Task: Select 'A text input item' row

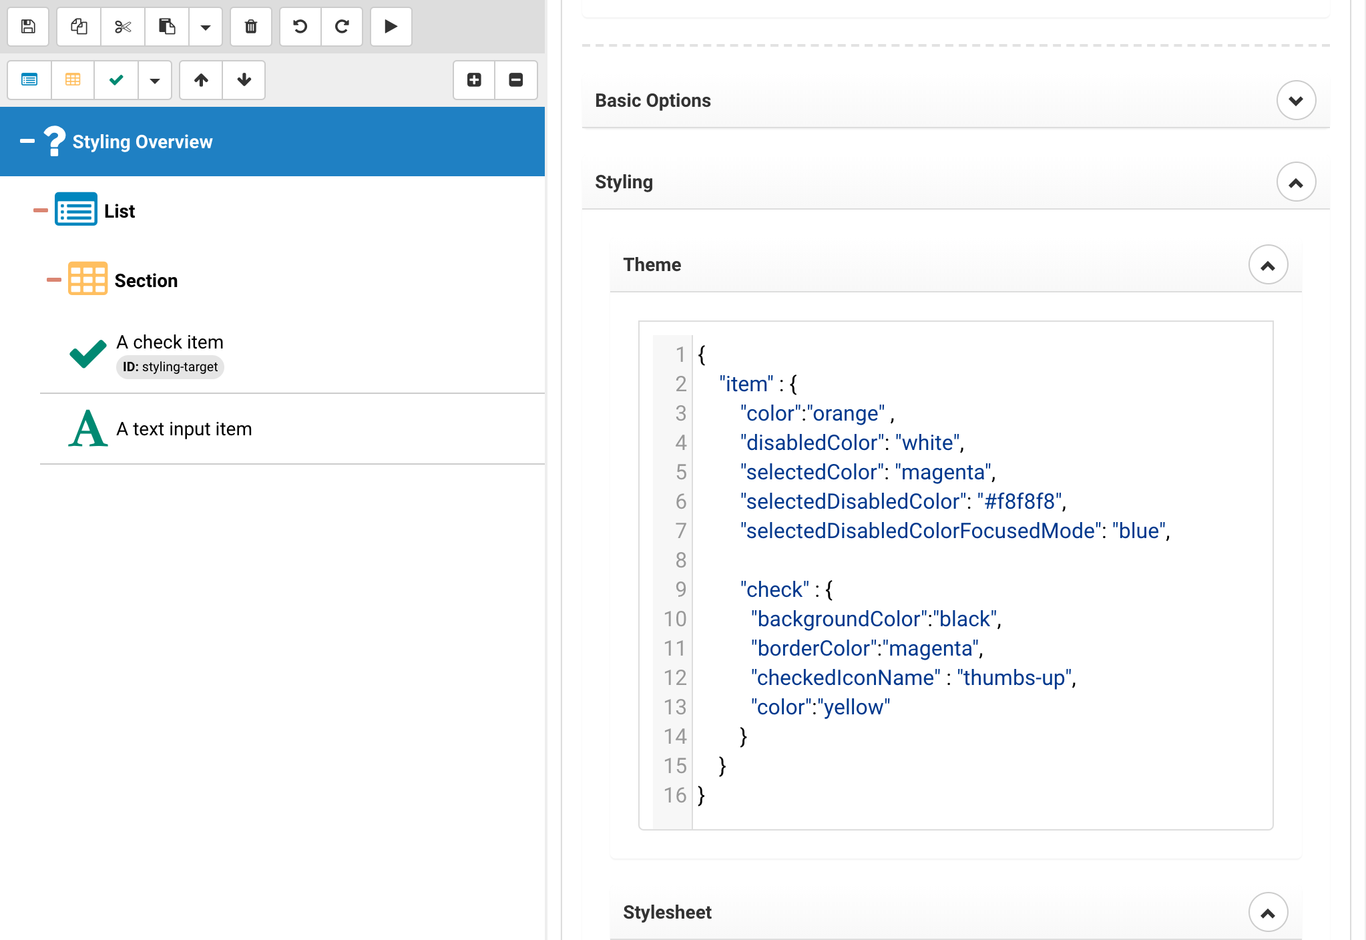Action: point(184,429)
